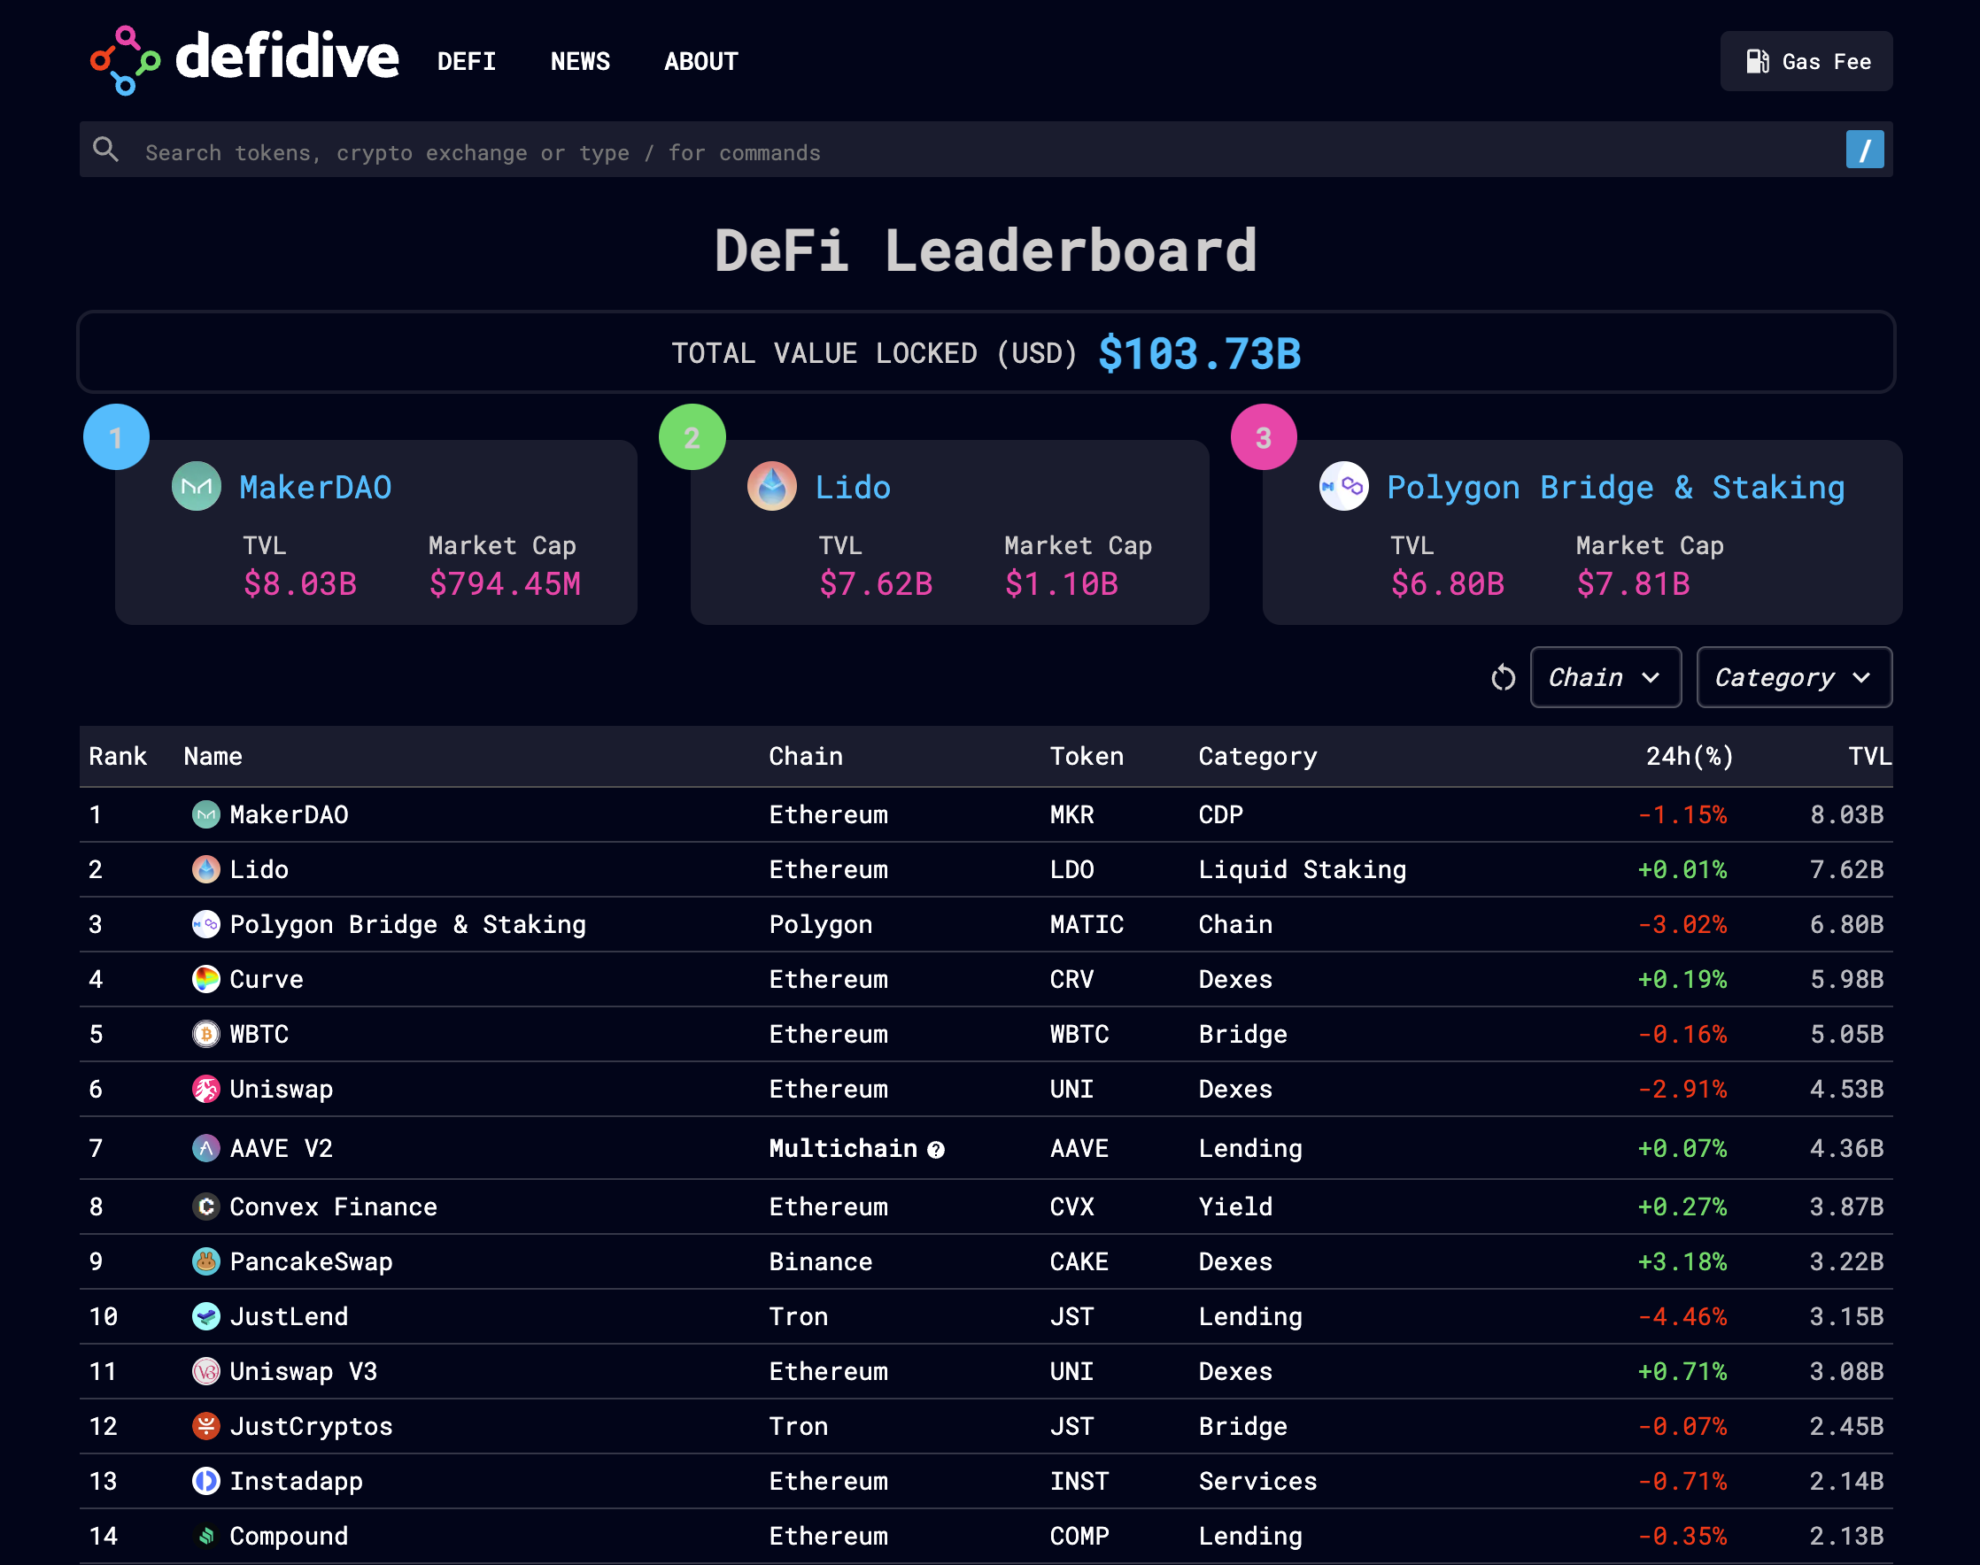Sort by TVL column header
1980x1565 pixels.
coord(1869,756)
